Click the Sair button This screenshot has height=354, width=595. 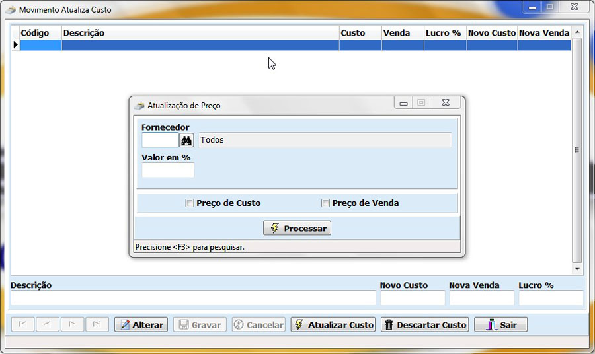click(500, 324)
